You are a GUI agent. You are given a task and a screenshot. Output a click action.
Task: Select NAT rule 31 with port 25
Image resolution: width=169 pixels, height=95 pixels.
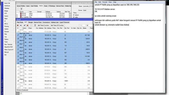pos(55,49)
